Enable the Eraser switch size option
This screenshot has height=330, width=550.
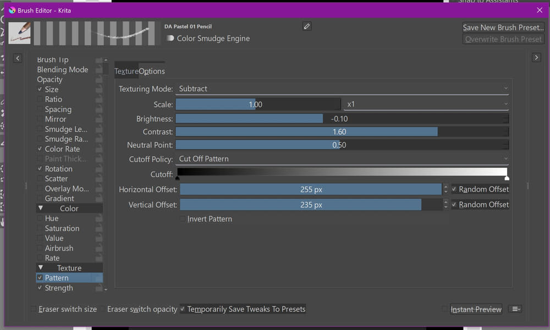(x=34, y=309)
